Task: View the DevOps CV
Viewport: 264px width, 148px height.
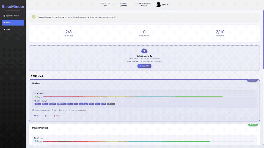Action: click(37, 116)
